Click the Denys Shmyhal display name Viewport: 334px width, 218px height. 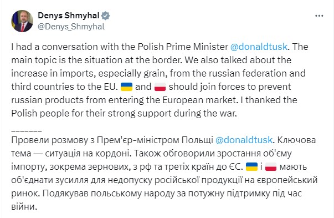click(68, 16)
